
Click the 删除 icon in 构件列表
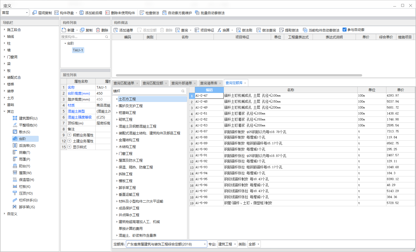pyautogui.click(x=98, y=30)
